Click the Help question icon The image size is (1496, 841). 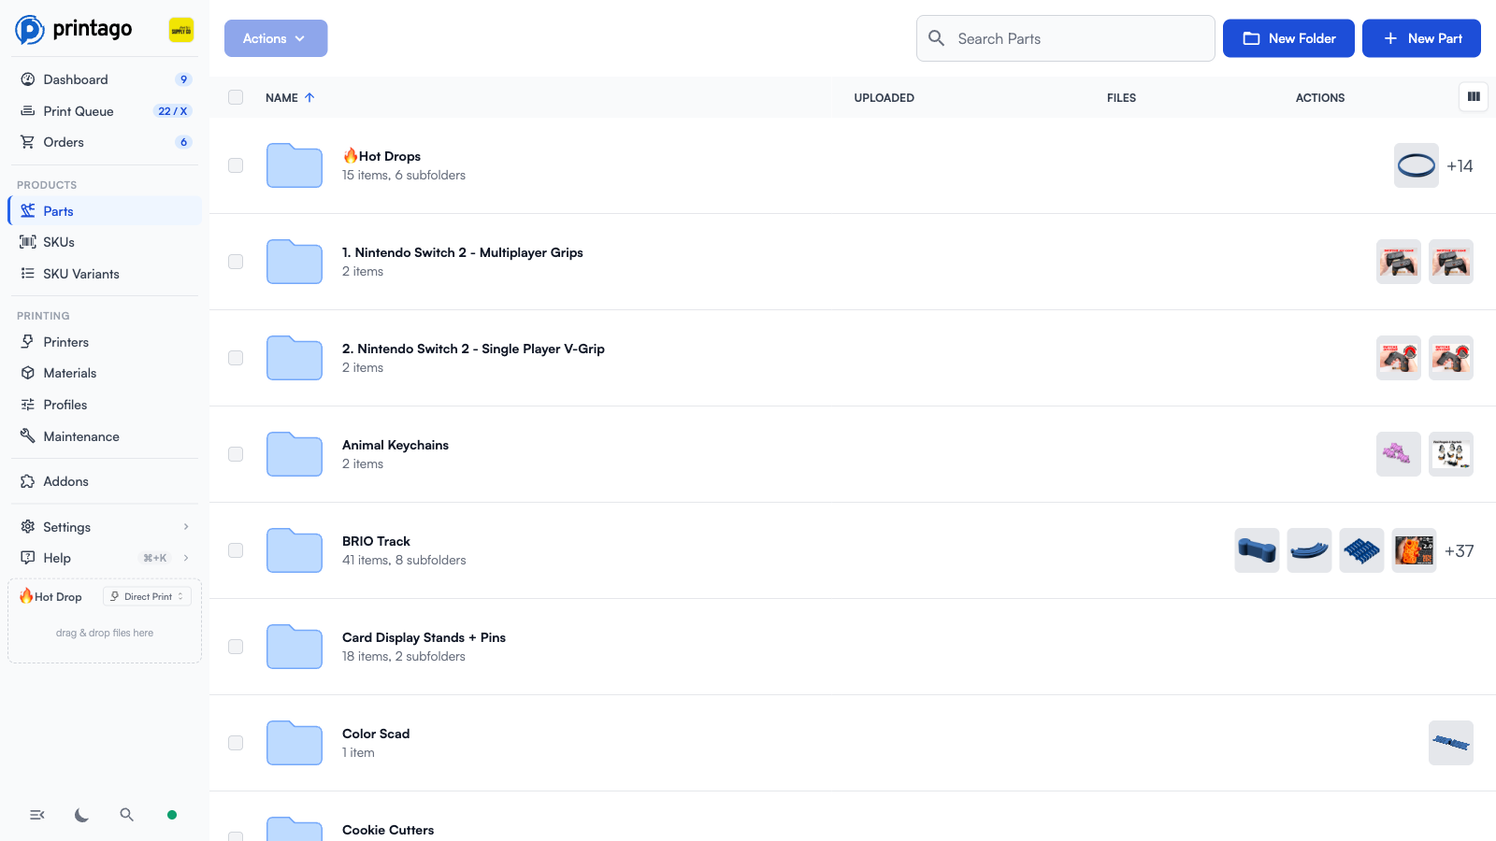click(x=28, y=558)
